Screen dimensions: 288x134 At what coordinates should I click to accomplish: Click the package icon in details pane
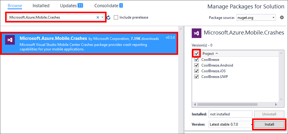197,33
